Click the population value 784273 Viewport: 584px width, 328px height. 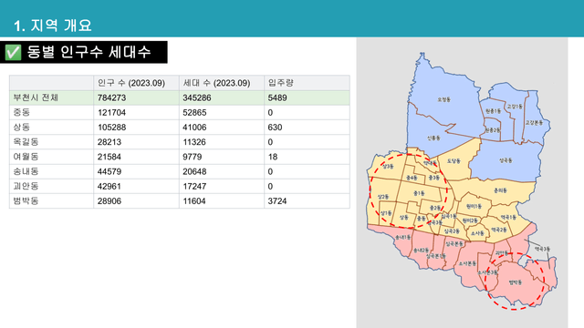click(111, 97)
